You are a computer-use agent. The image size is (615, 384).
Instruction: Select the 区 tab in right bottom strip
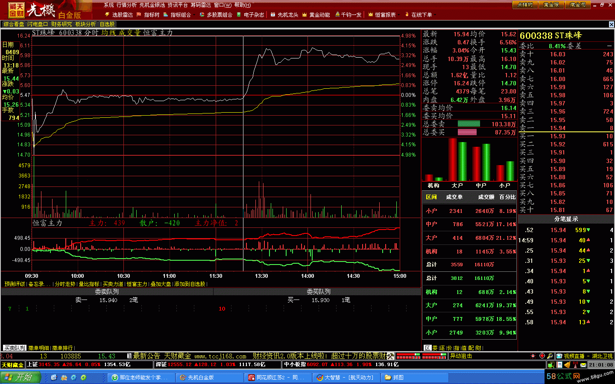[428, 348]
